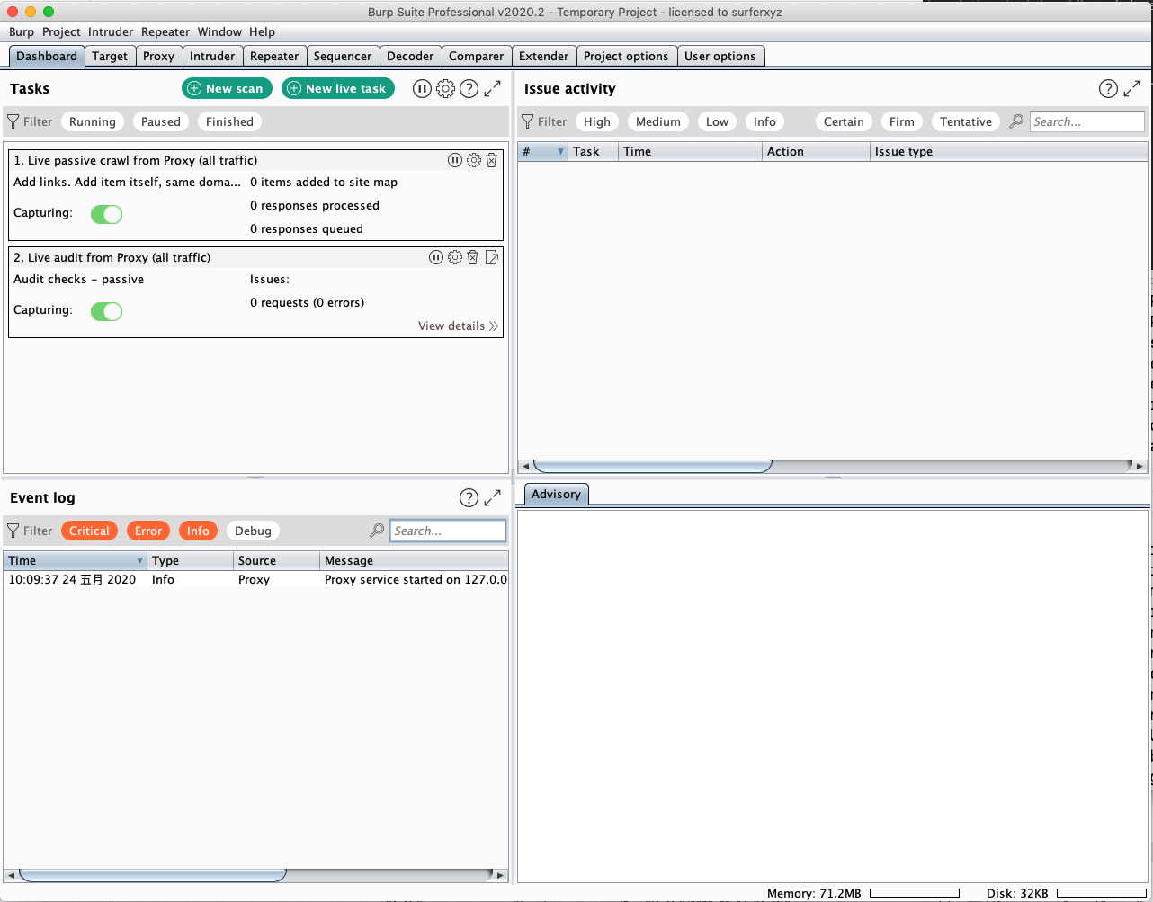Image resolution: width=1153 pixels, height=902 pixels.
Task: Open the Intruder menu
Action: tap(111, 31)
